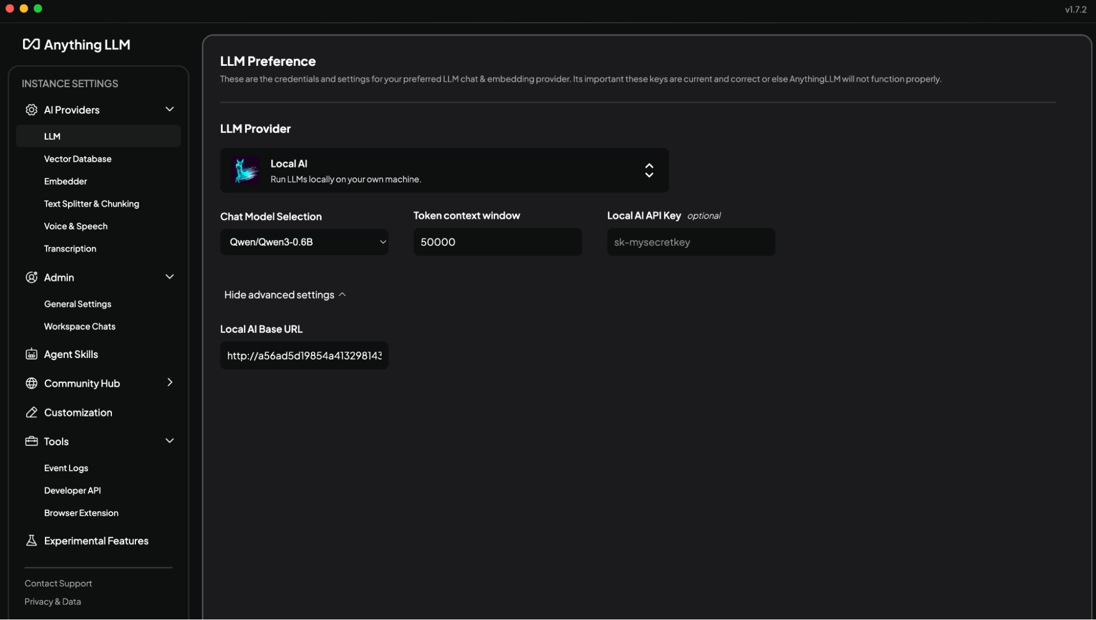This screenshot has height=620, width=1096.
Task: Open Transcription settings
Action: [70, 249]
